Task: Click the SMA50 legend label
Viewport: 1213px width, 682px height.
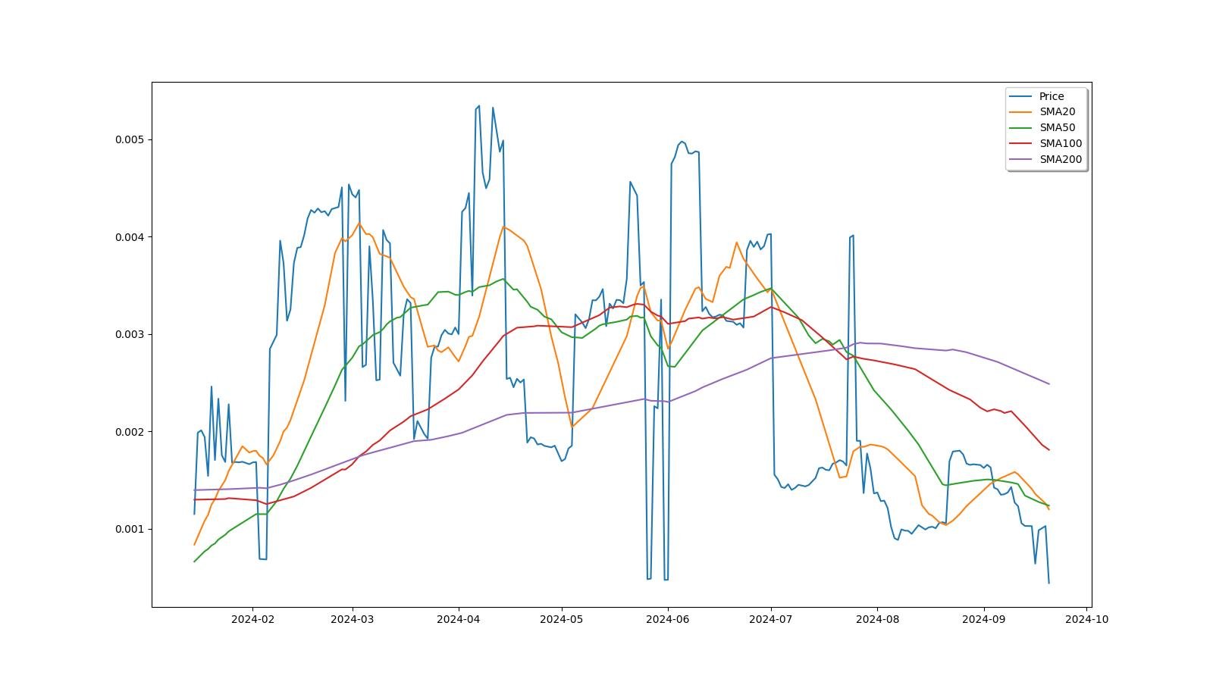Action: tap(1057, 128)
